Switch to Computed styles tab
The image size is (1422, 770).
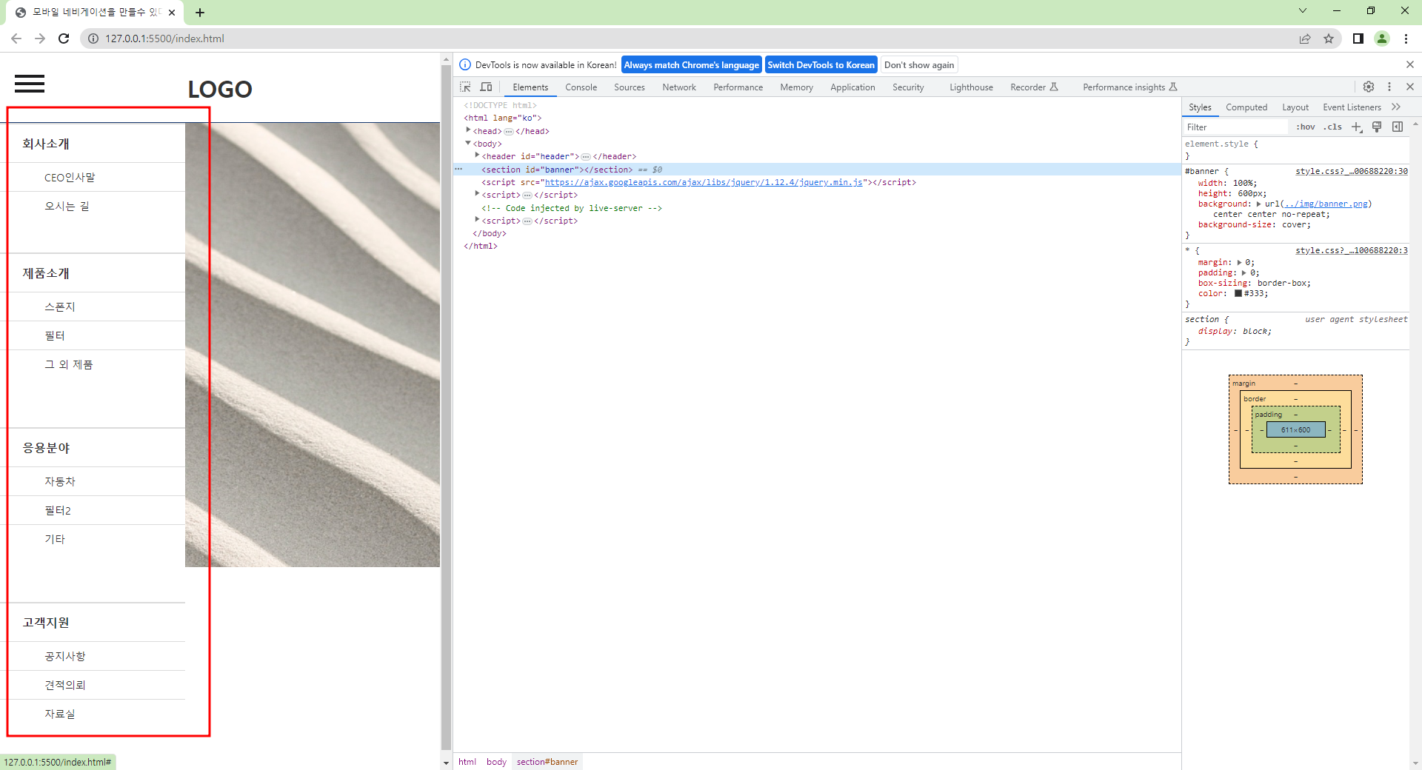pos(1246,107)
